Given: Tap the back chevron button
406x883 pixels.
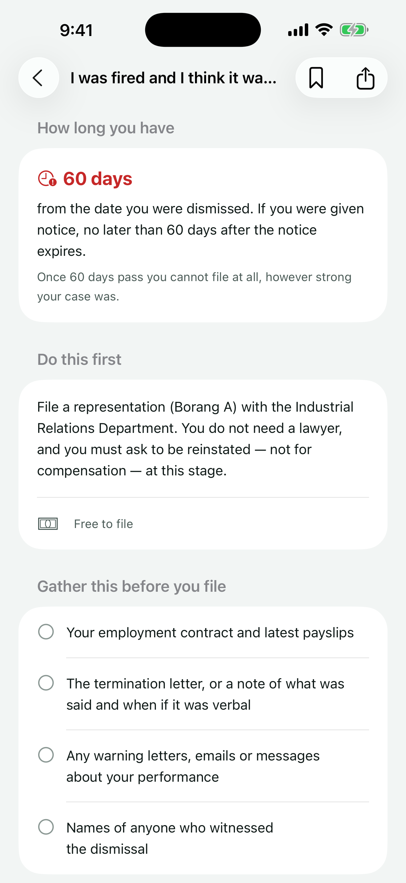Looking at the screenshot, I should 39,78.
